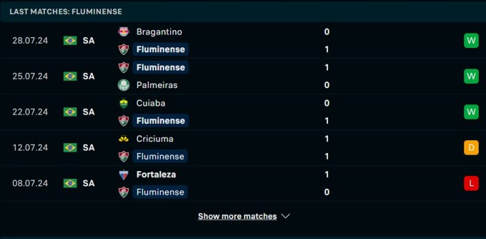Click SA league label for 22.07.24 match
The width and height of the screenshot is (486, 239).
pyautogui.click(x=89, y=112)
